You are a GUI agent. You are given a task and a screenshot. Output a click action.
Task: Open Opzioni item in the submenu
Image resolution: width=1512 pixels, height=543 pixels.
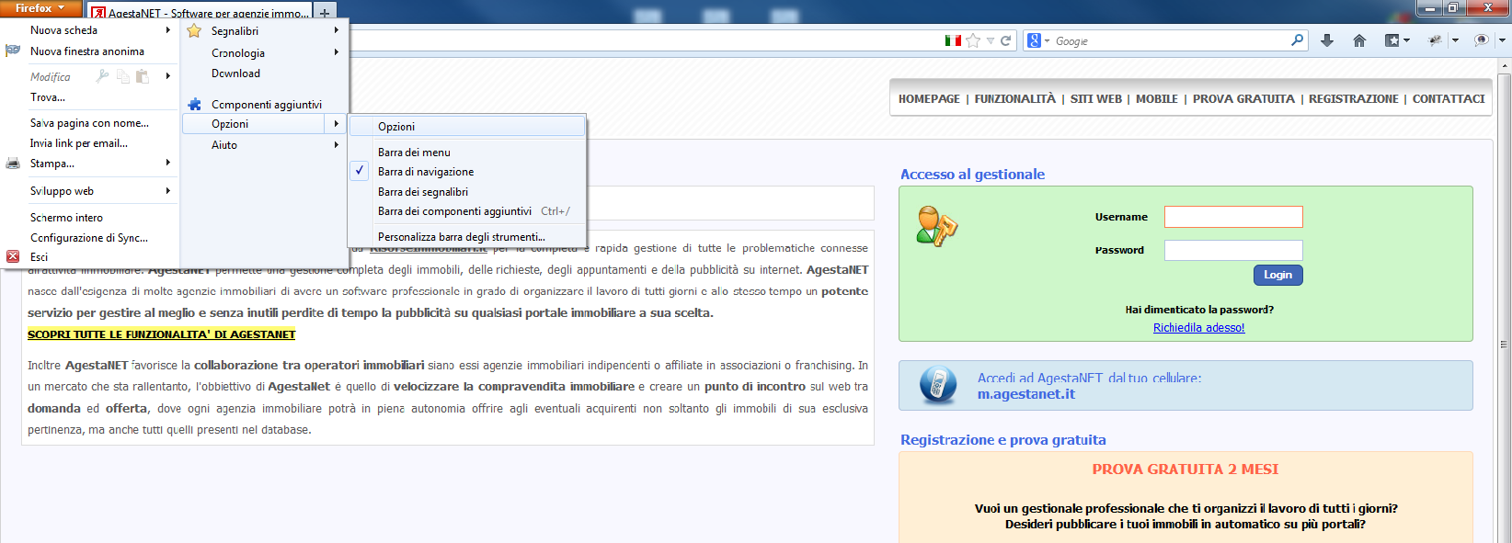click(x=467, y=126)
